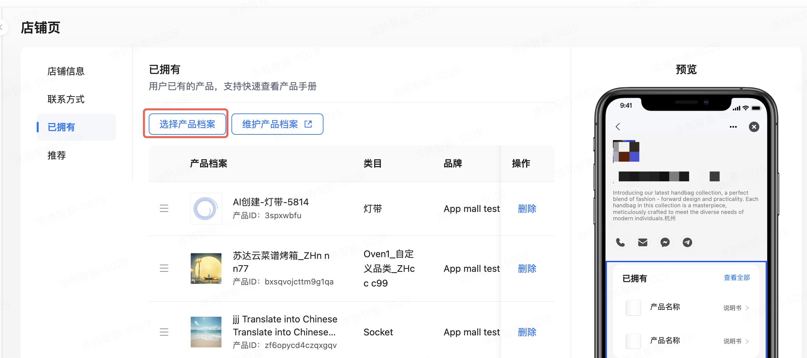
Task: Click the Socket category cell
Action: pyautogui.click(x=378, y=332)
